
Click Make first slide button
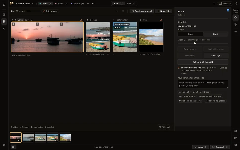[x=216, y=49]
